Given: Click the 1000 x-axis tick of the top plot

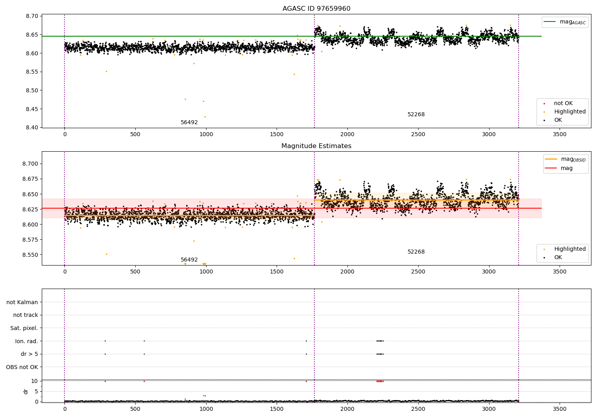Looking at the screenshot, I should coord(206,135).
